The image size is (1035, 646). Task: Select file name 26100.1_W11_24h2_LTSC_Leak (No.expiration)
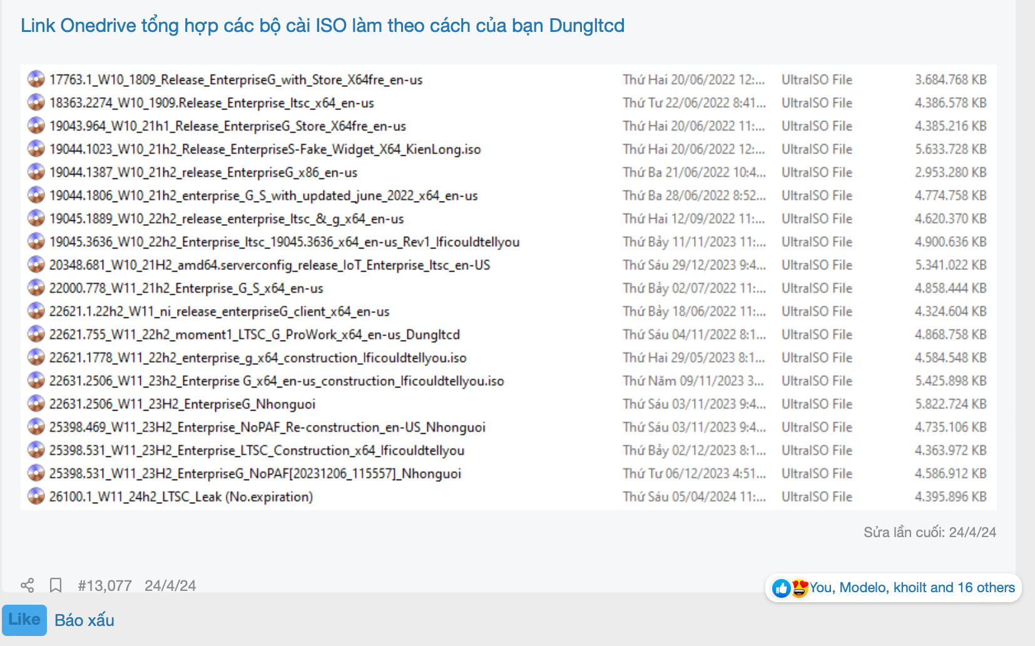pyautogui.click(x=181, y=496)
